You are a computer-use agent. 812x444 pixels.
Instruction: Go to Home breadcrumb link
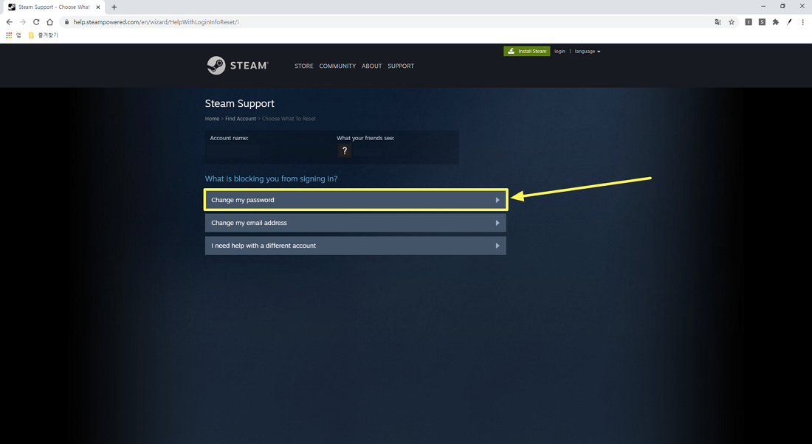(212, 119)
